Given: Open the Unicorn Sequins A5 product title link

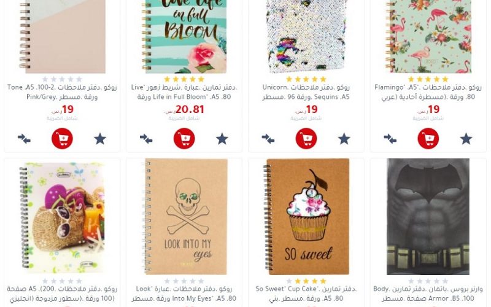Looking at the screenshot, I should tap(306, 92).
